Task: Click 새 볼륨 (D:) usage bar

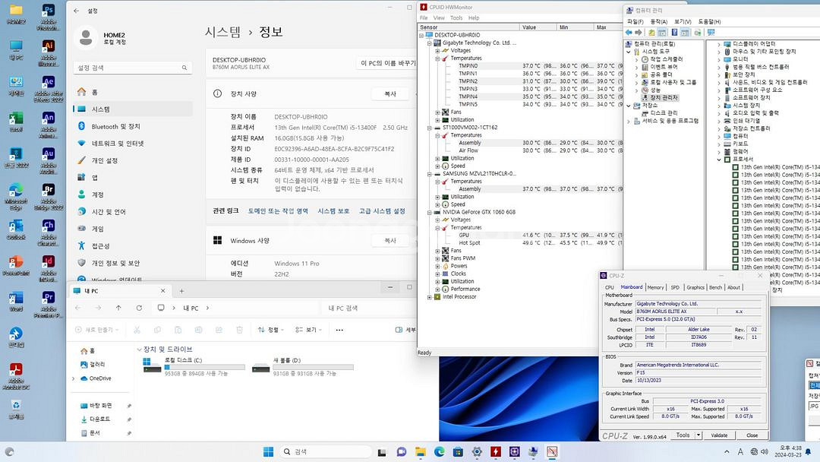Action: tap(314, 367)
